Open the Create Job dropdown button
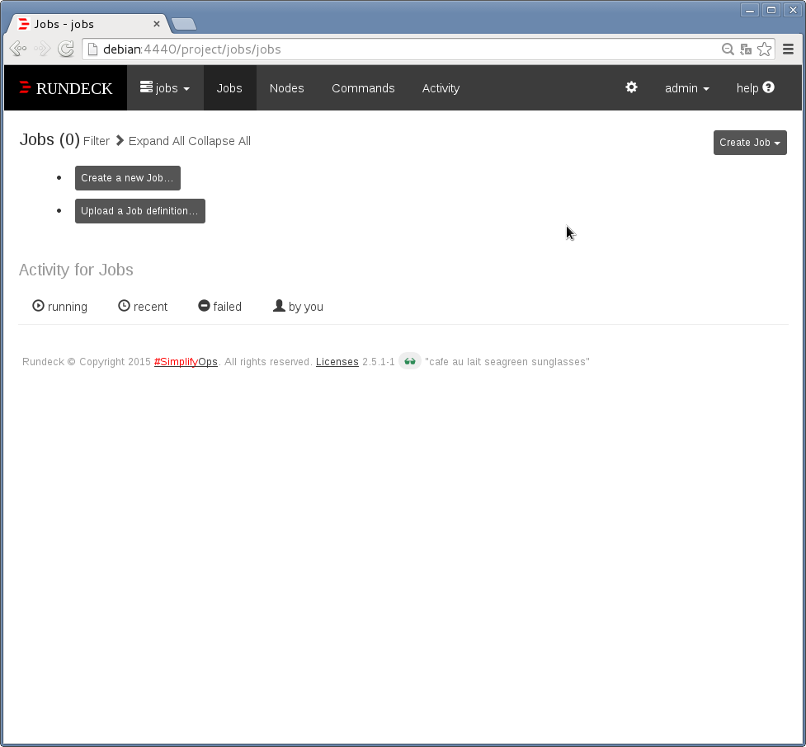The width and height of the screenshot is (806, 747). (x=749, y=143)
